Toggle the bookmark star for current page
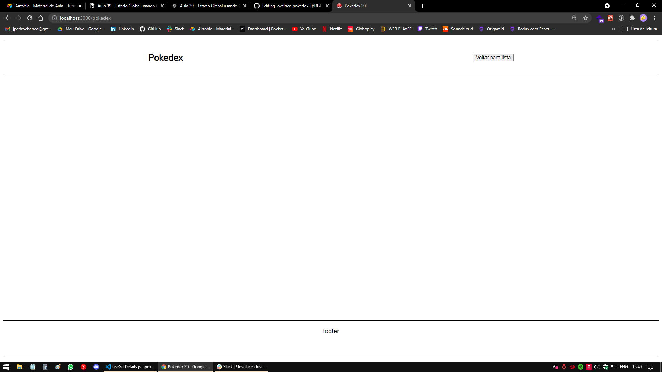The height and width of the screenshot is (372, 662). (x=585, y=18)
